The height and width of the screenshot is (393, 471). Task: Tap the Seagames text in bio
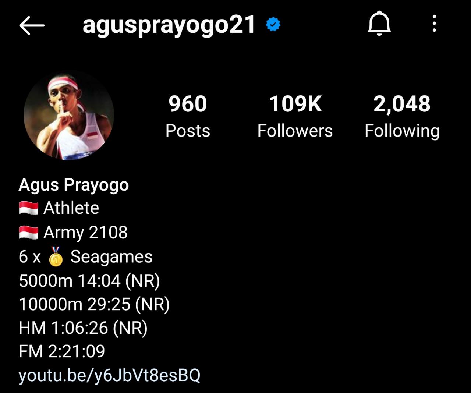(111, 257)
